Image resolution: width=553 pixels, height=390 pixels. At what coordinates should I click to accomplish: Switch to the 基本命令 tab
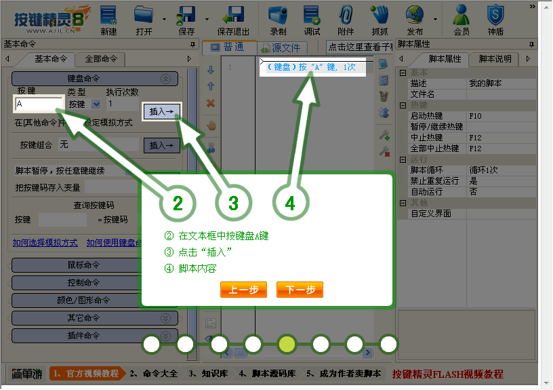(x=51, y=59)
